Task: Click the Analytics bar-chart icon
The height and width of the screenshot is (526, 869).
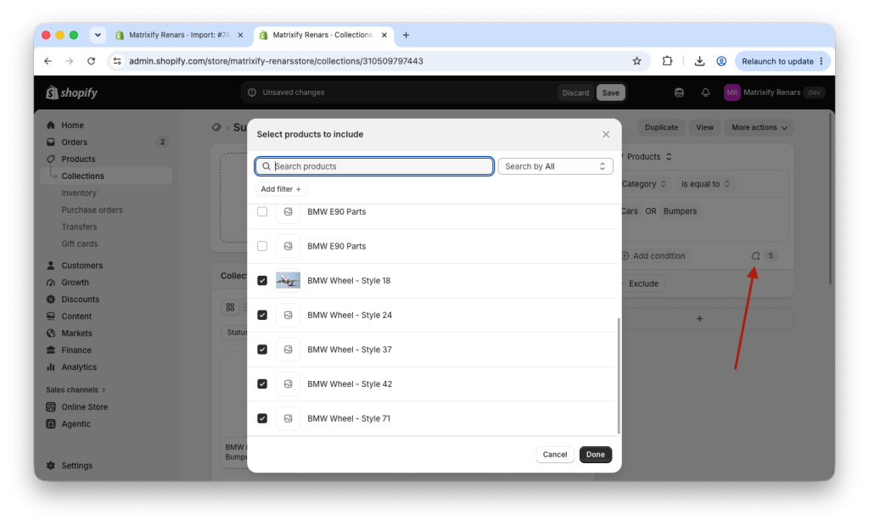Action: [x=51, y=367]
